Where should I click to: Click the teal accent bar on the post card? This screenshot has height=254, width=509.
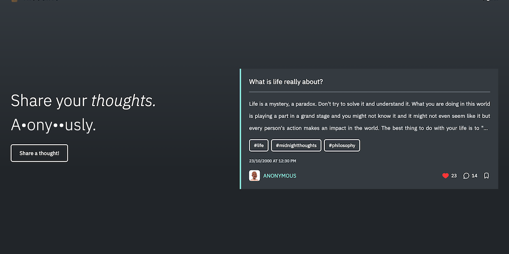(241, 129)
